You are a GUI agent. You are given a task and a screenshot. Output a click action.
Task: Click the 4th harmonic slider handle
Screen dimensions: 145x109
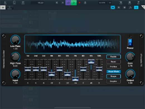(52, 74)
